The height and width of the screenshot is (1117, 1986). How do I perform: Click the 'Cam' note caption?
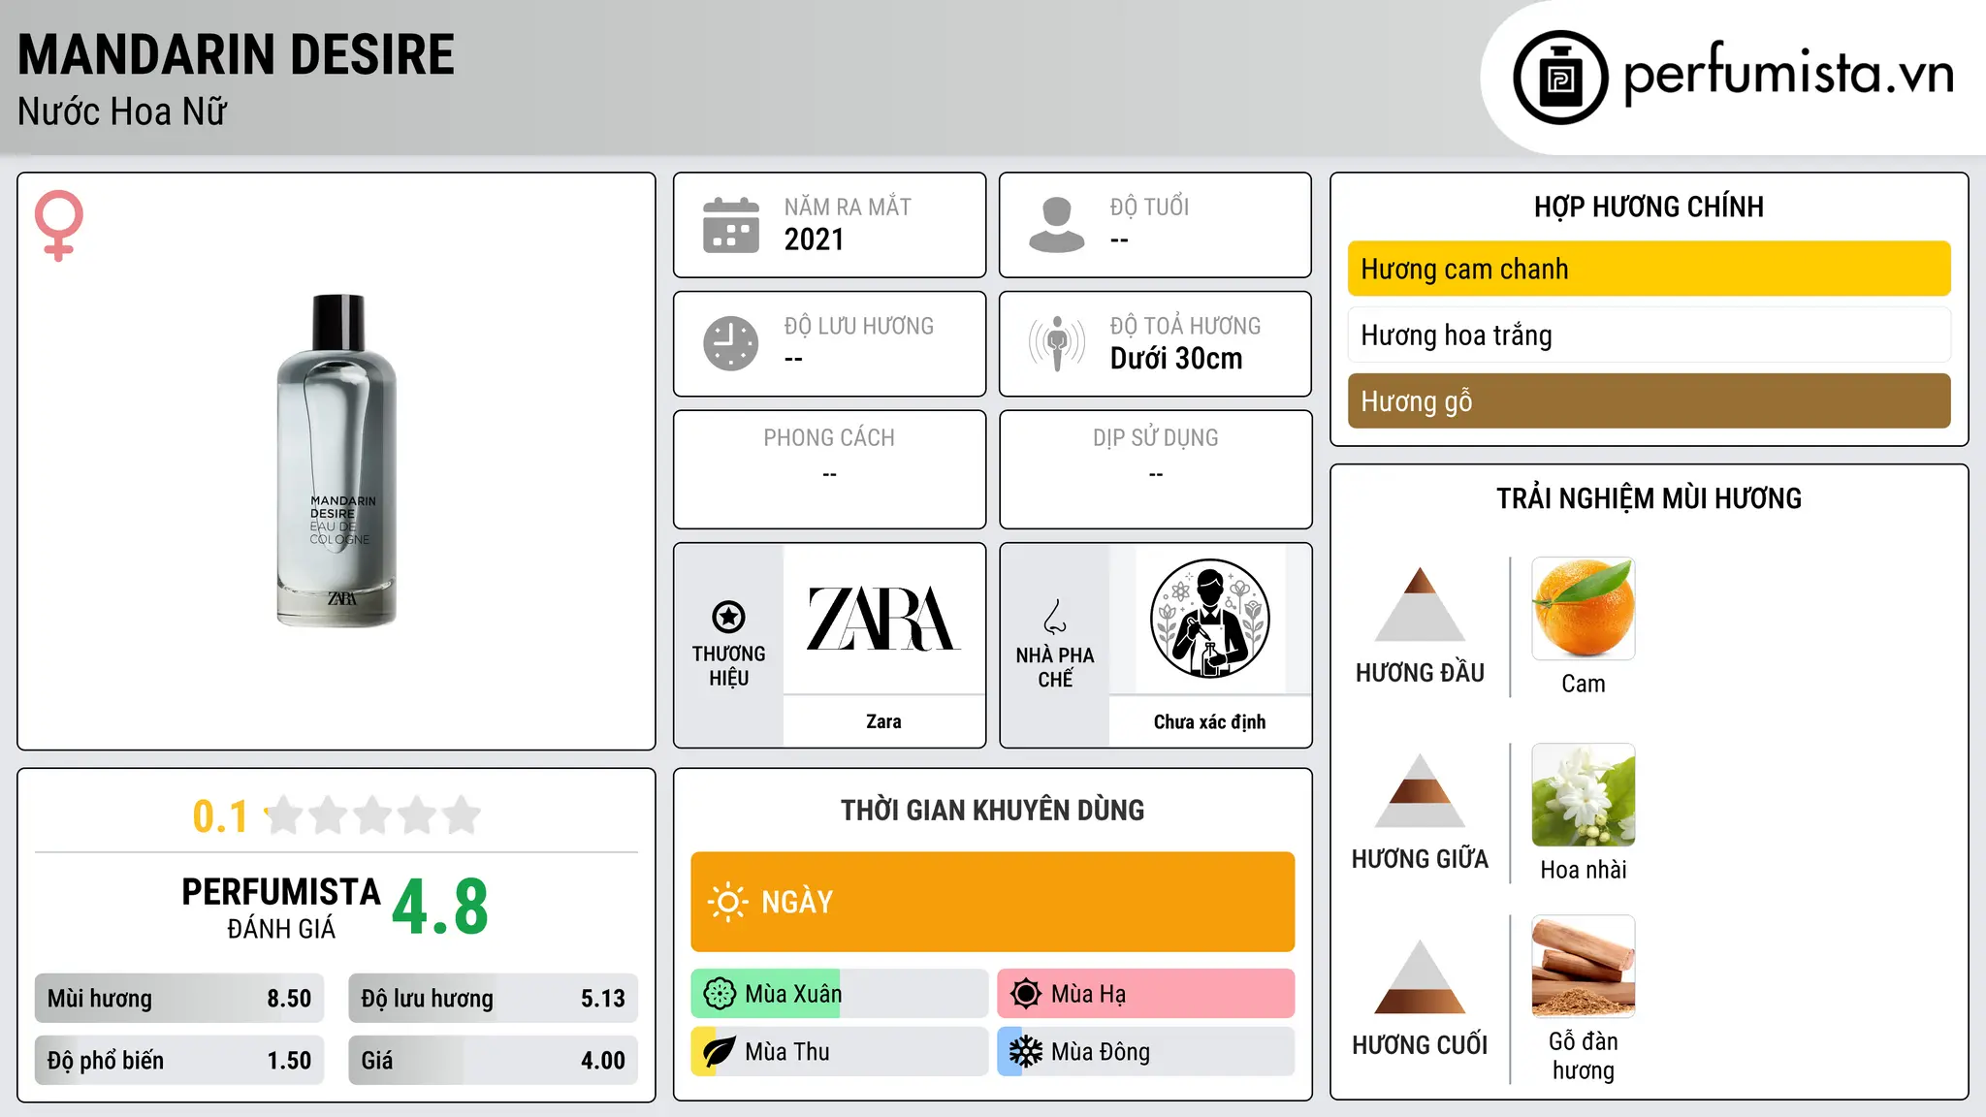coord(1584,684)
